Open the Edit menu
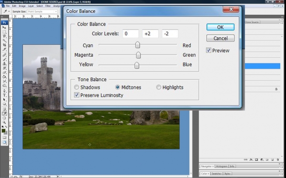This screenshot has width=286, height=178. point(14,6)
